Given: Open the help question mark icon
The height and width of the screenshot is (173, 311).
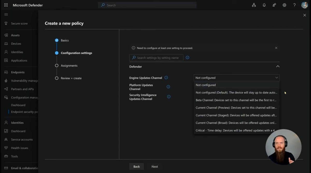Looking at the screenshot, I should click(x=294, y=5).
